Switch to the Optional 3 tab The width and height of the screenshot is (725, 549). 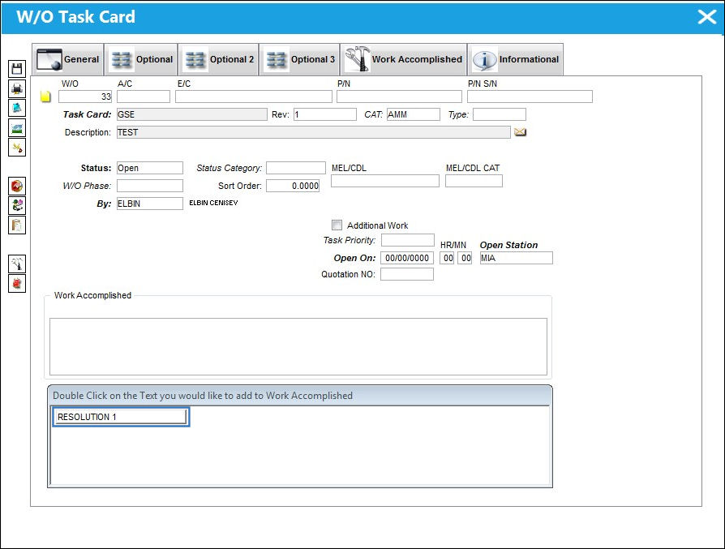click(x=299, y=59)
